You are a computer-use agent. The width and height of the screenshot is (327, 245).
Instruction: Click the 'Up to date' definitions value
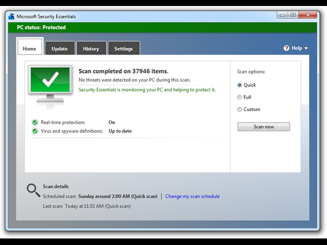click(120, 131)
